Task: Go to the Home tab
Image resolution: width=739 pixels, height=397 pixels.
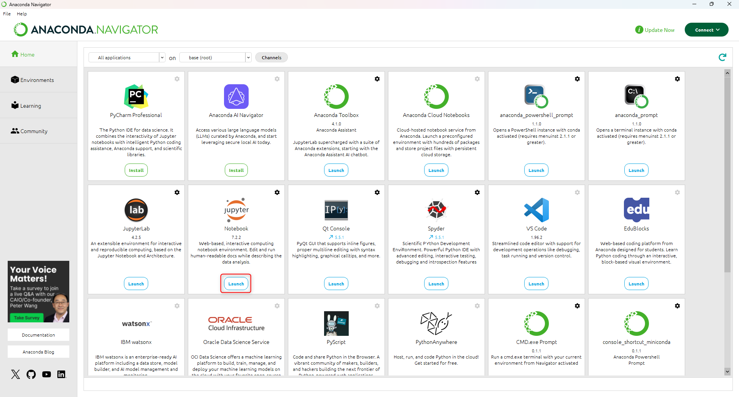Action: tap(38, 54)
